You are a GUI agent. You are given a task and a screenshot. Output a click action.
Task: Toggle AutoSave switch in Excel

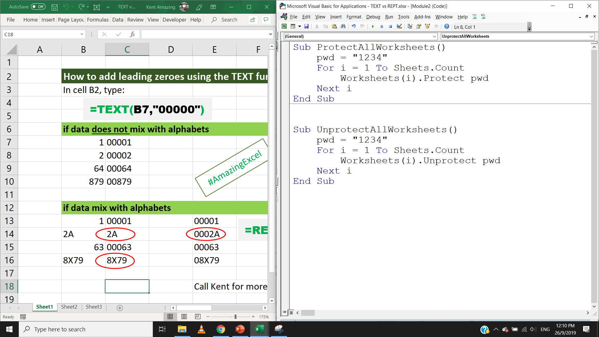(x=38, y=7)
